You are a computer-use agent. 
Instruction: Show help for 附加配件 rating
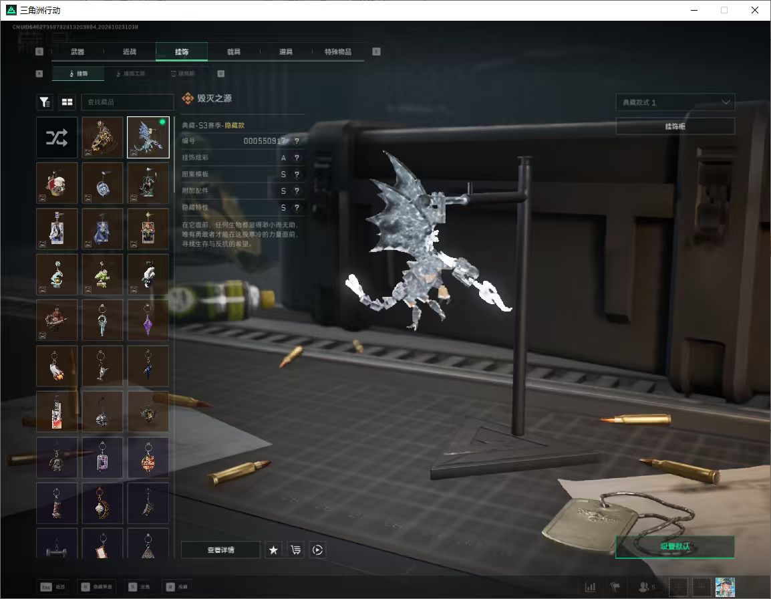[x=297, y=191]
